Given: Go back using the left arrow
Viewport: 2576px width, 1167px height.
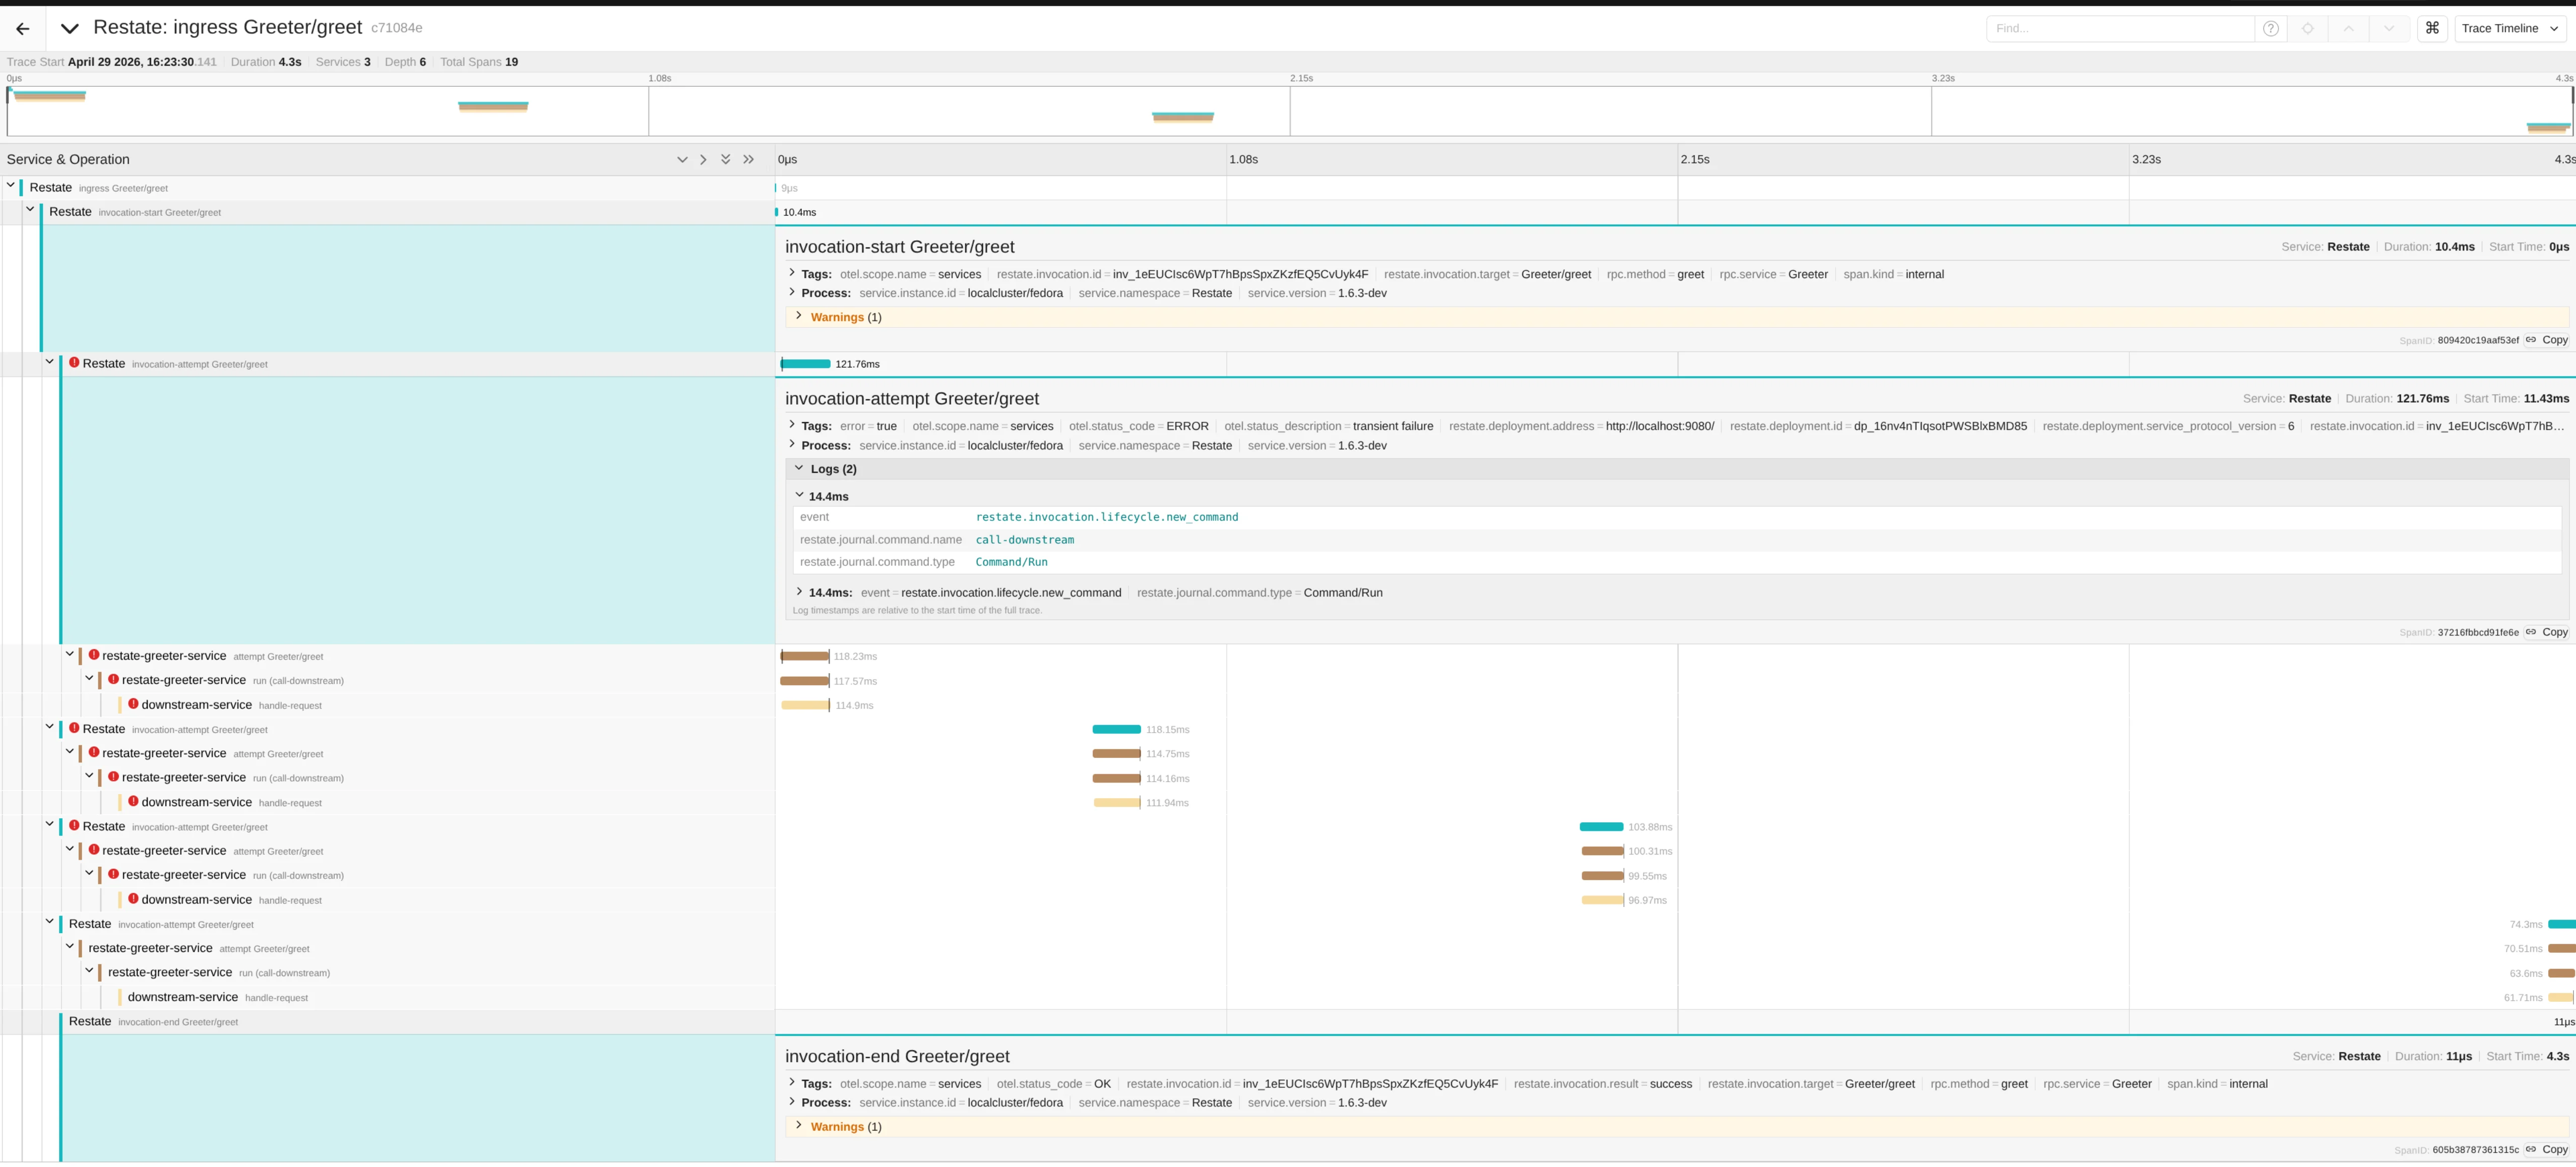Looking at the screenshot, I should tap(22, 29).
